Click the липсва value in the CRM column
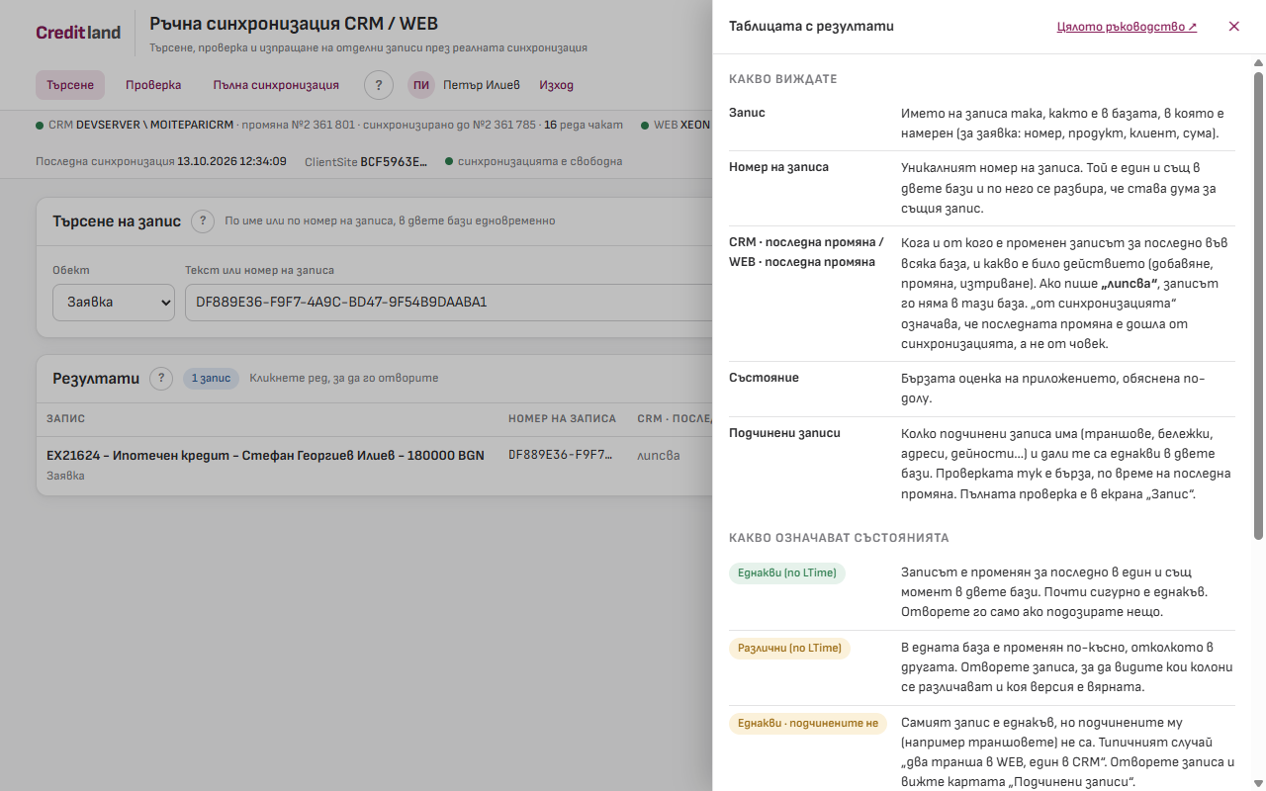This screenshot has height=791, width=1266. point(659,456)
